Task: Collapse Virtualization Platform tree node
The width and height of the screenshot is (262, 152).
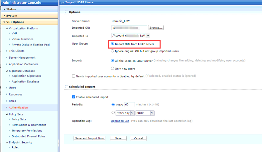Action: pyautogui.click(x=7, y=28)
